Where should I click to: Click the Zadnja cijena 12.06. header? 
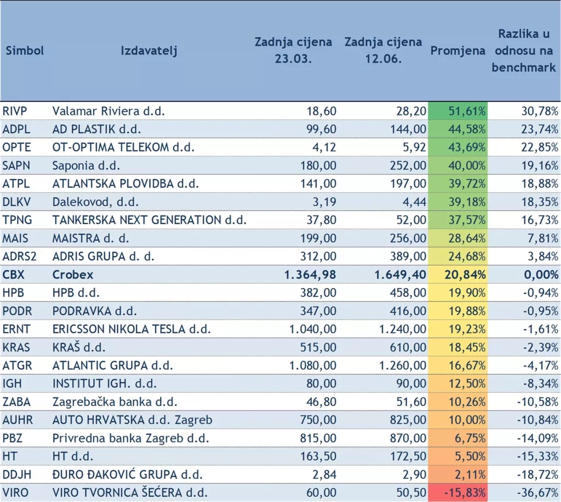pos(383,50)
